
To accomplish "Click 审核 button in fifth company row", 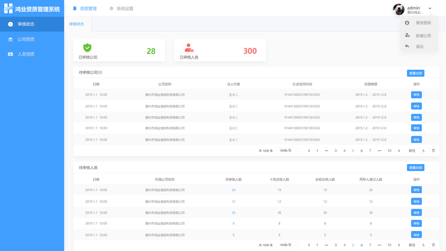I will tap(416, 140).
